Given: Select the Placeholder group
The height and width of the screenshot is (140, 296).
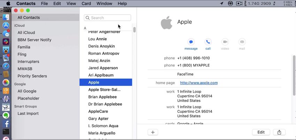Looking at the screenshot, I should click(28, 98).
